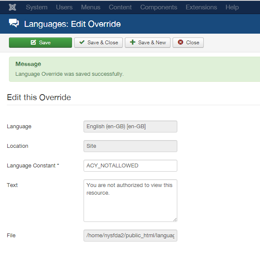Viewport: 260px width, 276px height.
Task: Click the Language Constant input field
Action: point(130,166)
